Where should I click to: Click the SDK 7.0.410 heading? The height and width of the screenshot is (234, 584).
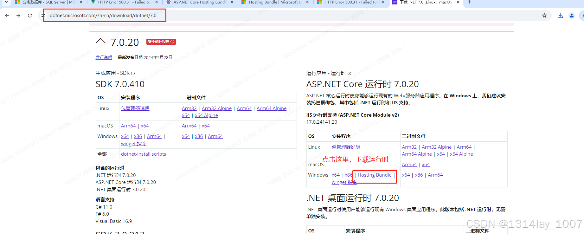point(120,84)
